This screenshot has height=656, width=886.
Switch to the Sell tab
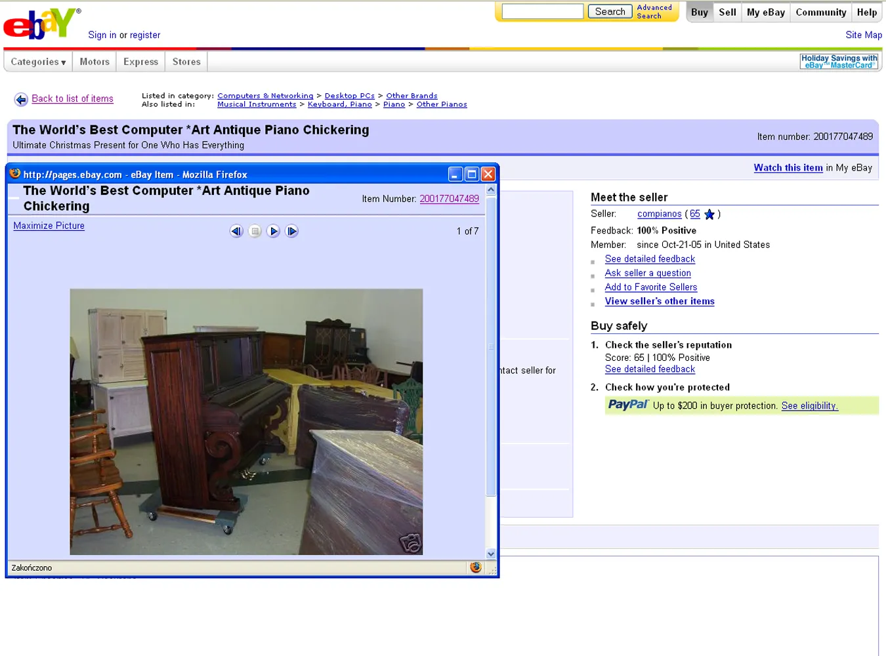click(x=727, y=12)
